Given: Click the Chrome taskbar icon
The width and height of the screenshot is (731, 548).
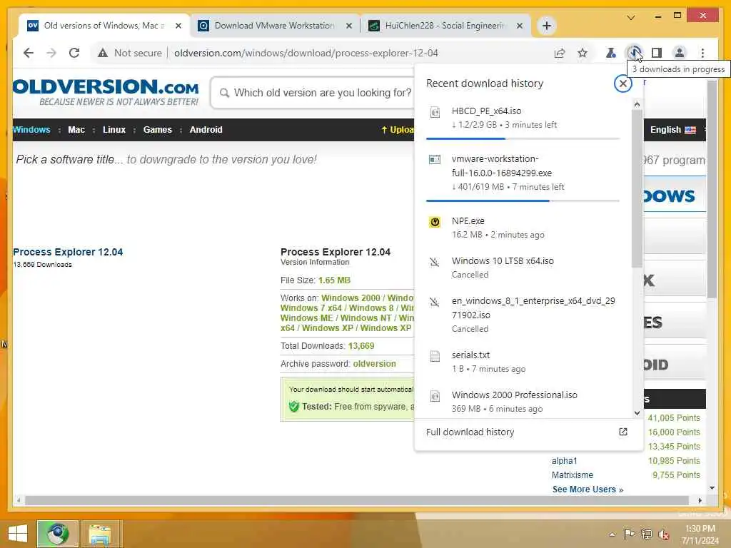Looking at the screenshot, I should pyautogui.click(x=57, y=534).
